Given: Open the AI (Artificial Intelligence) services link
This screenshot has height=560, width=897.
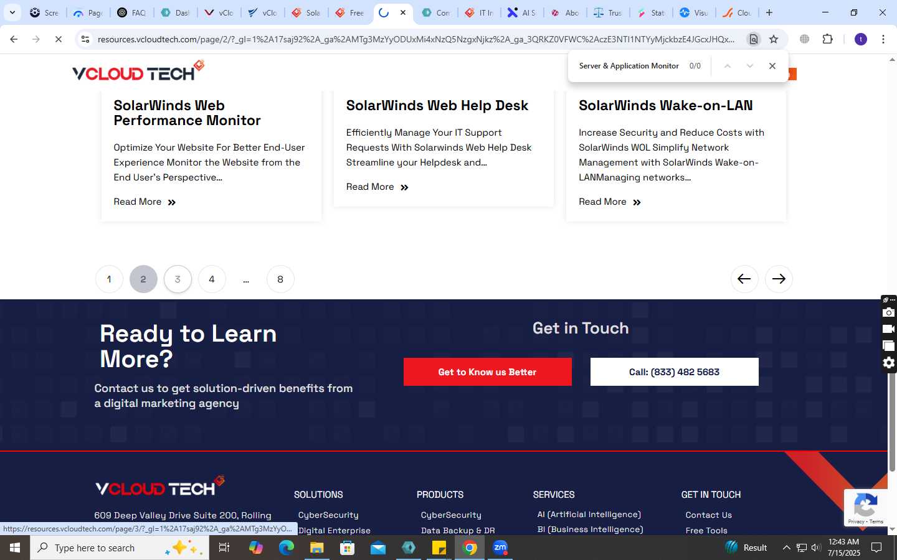Looking at the screenshot, I should click(589, 514).
